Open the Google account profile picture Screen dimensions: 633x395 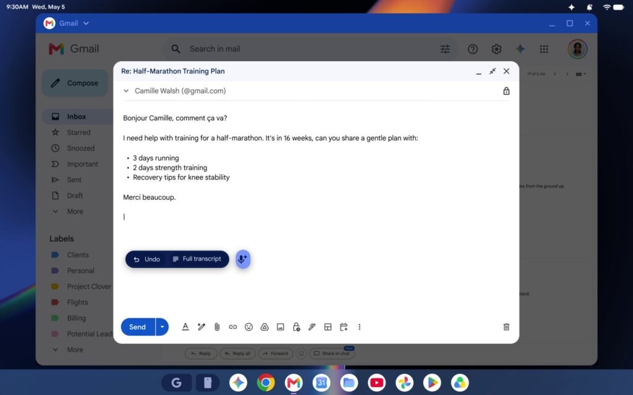(578, 49)
